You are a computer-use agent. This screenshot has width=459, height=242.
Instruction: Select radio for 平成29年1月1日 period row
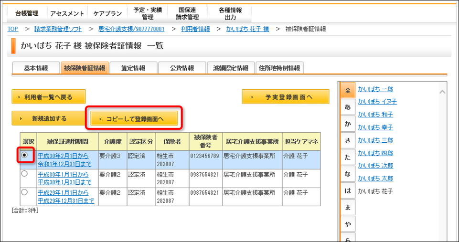pyautogui.click(x=24, y=192)
